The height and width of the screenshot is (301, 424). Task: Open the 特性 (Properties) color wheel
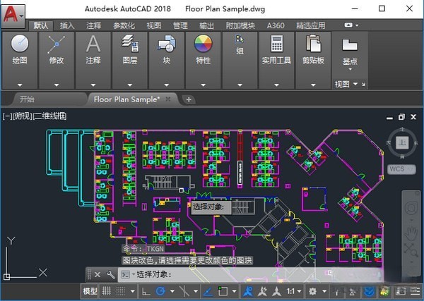pyautogui.click(x=204, y=45)
